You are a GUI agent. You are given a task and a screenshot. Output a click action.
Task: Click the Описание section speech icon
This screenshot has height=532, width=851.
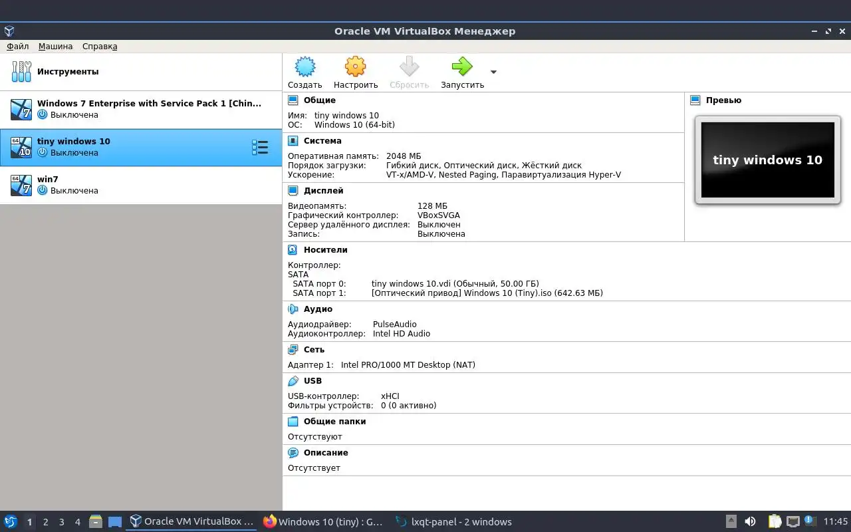293,453
